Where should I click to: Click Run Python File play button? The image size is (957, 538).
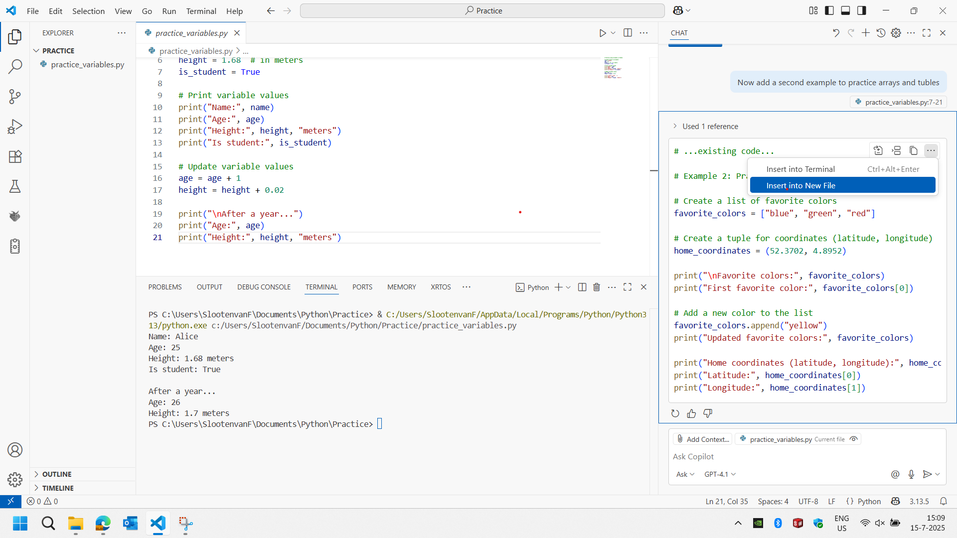pos(602,33)
